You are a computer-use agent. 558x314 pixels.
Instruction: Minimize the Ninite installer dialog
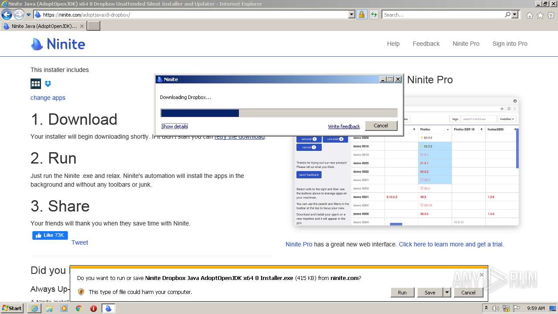click(383, 79)
